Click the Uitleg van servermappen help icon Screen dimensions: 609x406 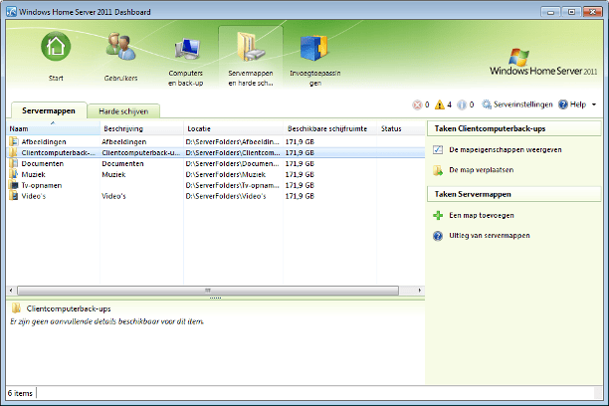click(438, 236)
